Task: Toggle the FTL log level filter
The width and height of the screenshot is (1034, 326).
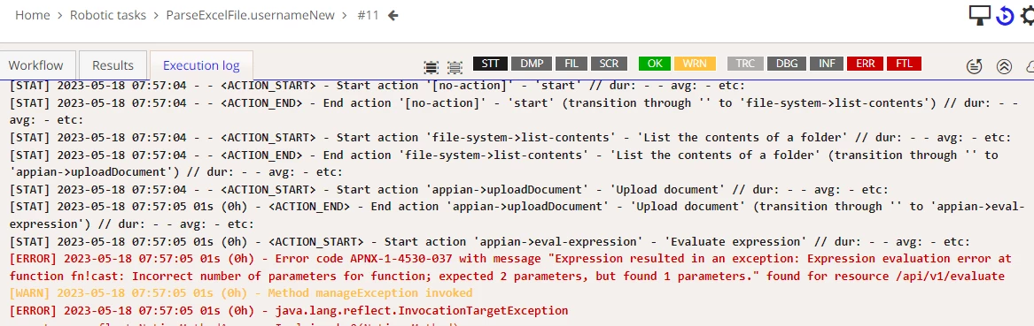Action: click(x=904, y=64)
